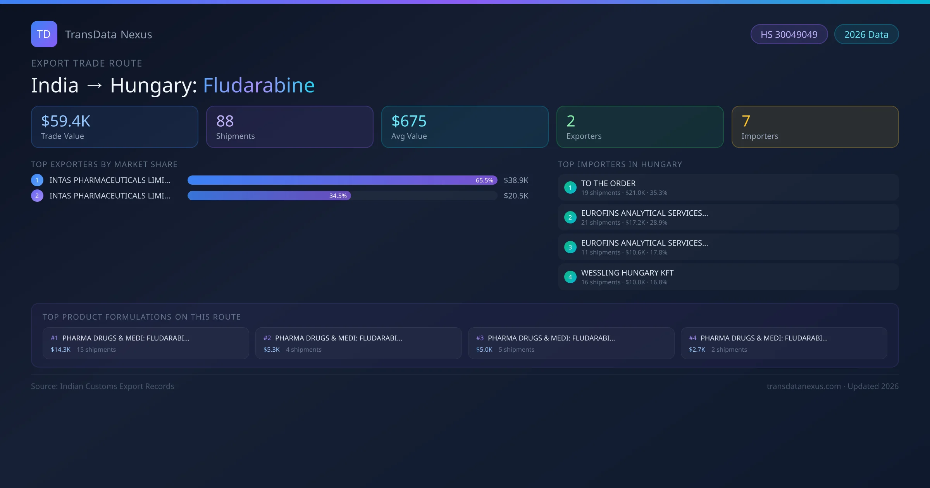Select the 88 Shipments card
930x488 pixels.
click(289, 127)
